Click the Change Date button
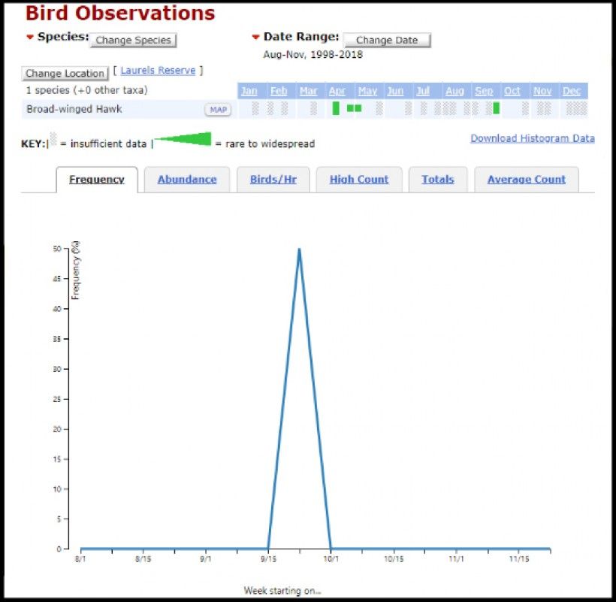The height and width of the screenshot is (602, 616). 387,41
